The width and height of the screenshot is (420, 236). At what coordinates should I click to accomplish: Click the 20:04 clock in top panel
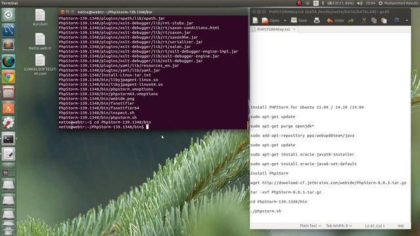point(370,3)
